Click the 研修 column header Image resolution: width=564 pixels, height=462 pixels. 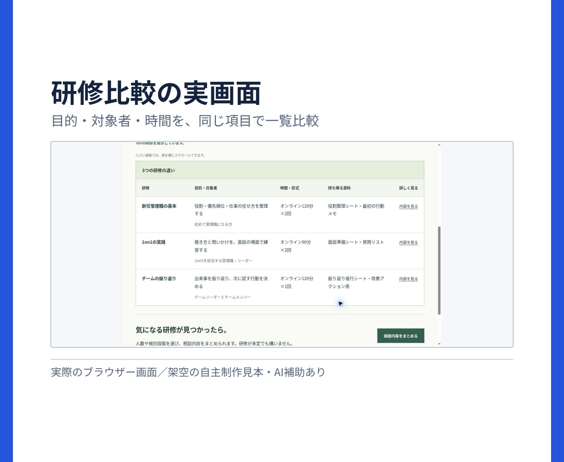tap(146, 188)
